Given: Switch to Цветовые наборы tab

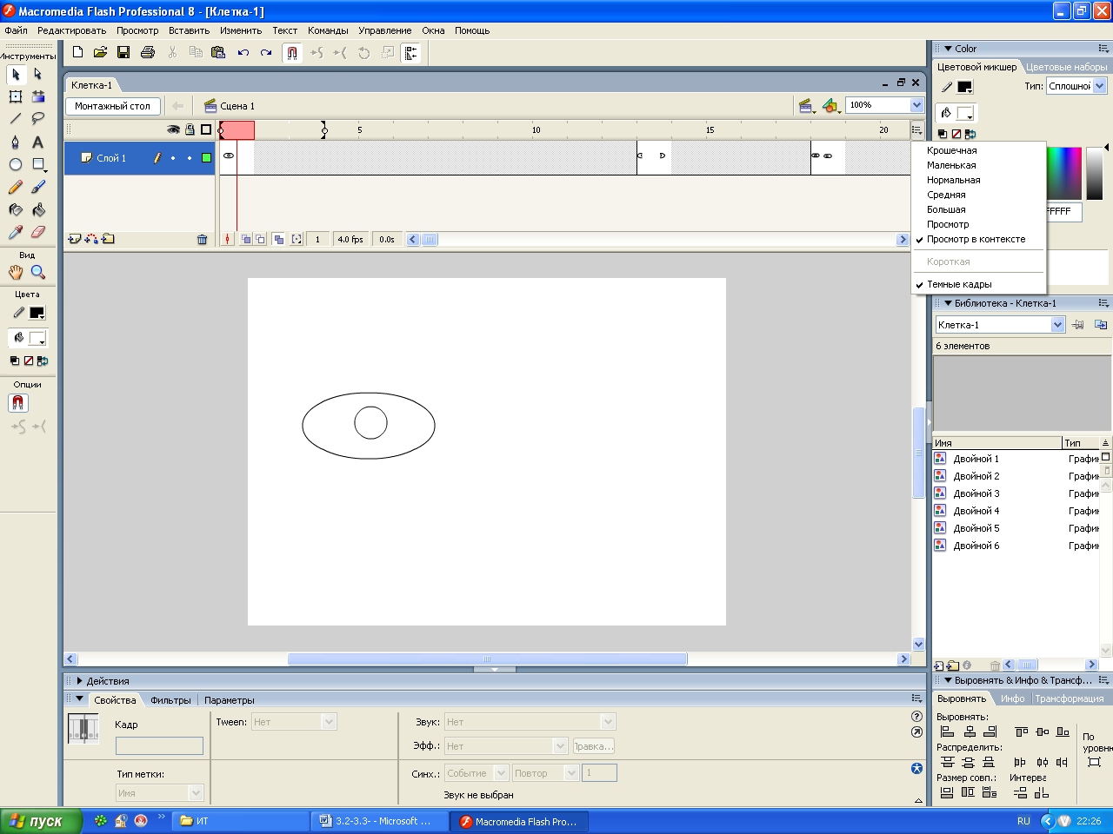Looking at the screenshot, I should coord(1067,67).
